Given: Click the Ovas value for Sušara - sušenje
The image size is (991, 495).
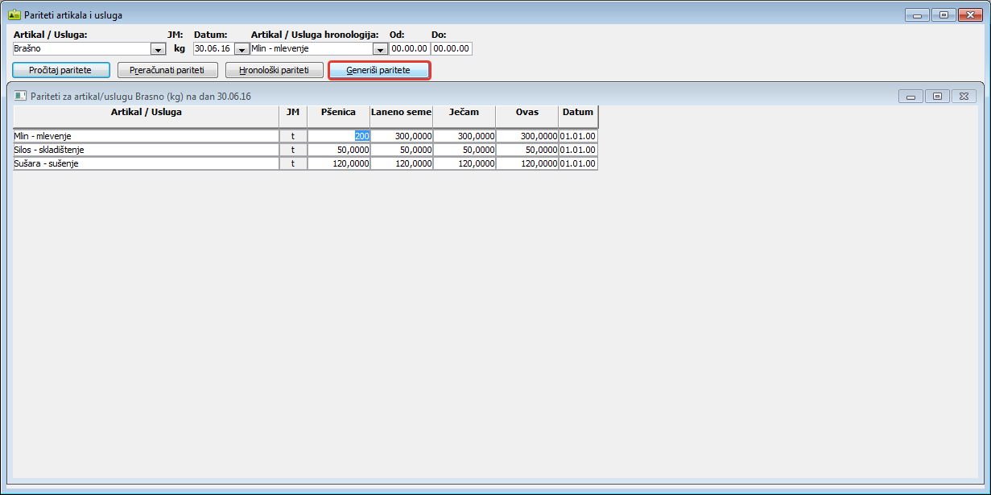Looking at the screenshot, I should (x=527, y=163).
